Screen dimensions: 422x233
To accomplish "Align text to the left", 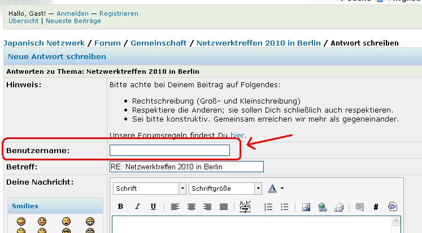I will coord(176,207).
